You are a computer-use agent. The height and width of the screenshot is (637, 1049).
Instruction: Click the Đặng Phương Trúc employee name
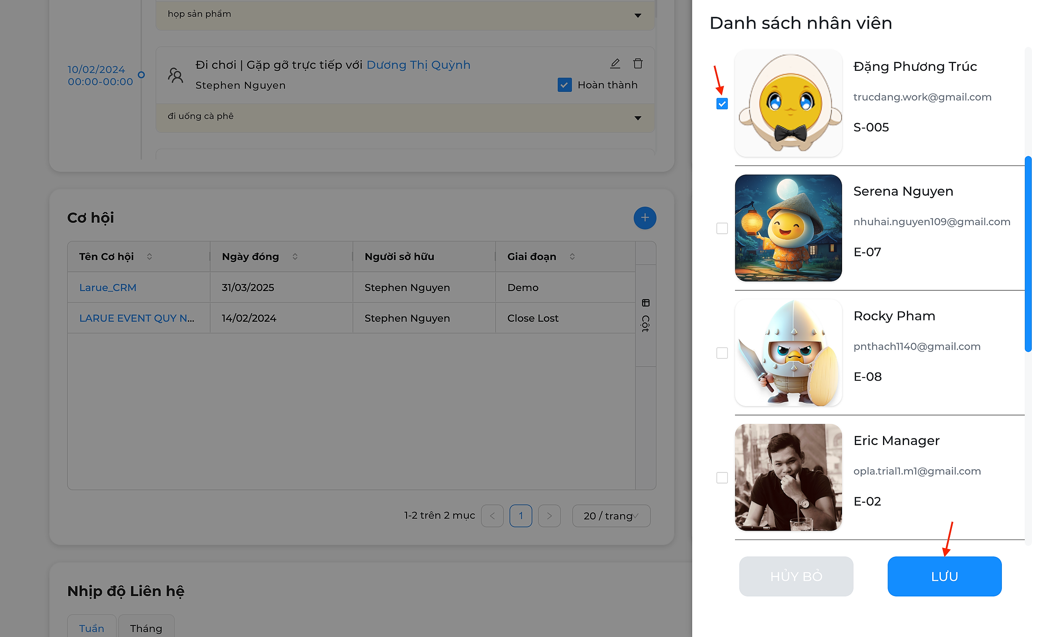(x=915, y=66)
